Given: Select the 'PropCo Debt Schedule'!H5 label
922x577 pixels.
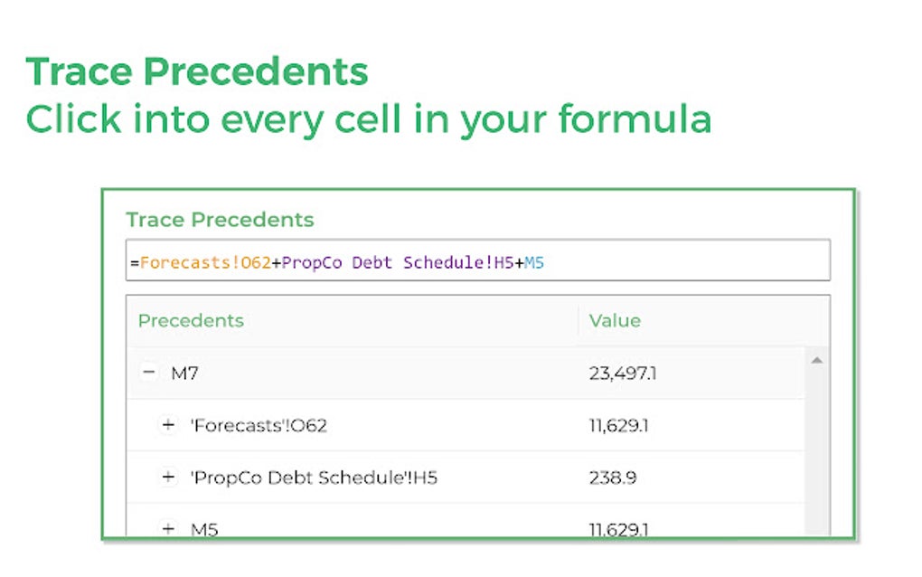Looking at the screenshot, I should (314, 478).
